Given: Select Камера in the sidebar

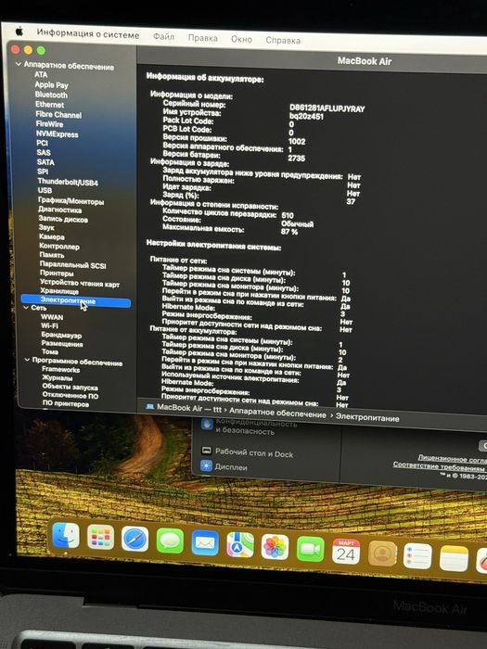Looking at the screenshot, I should pyautogui.click(x=52, y=236).
